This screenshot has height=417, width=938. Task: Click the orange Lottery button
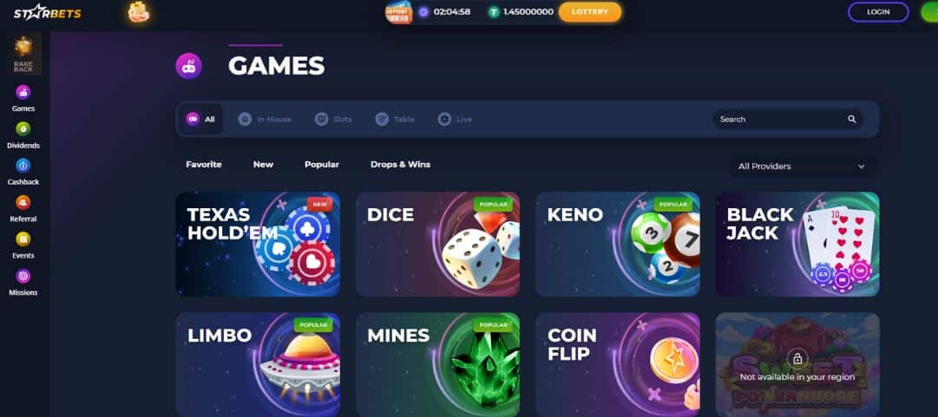click(590, 12)
